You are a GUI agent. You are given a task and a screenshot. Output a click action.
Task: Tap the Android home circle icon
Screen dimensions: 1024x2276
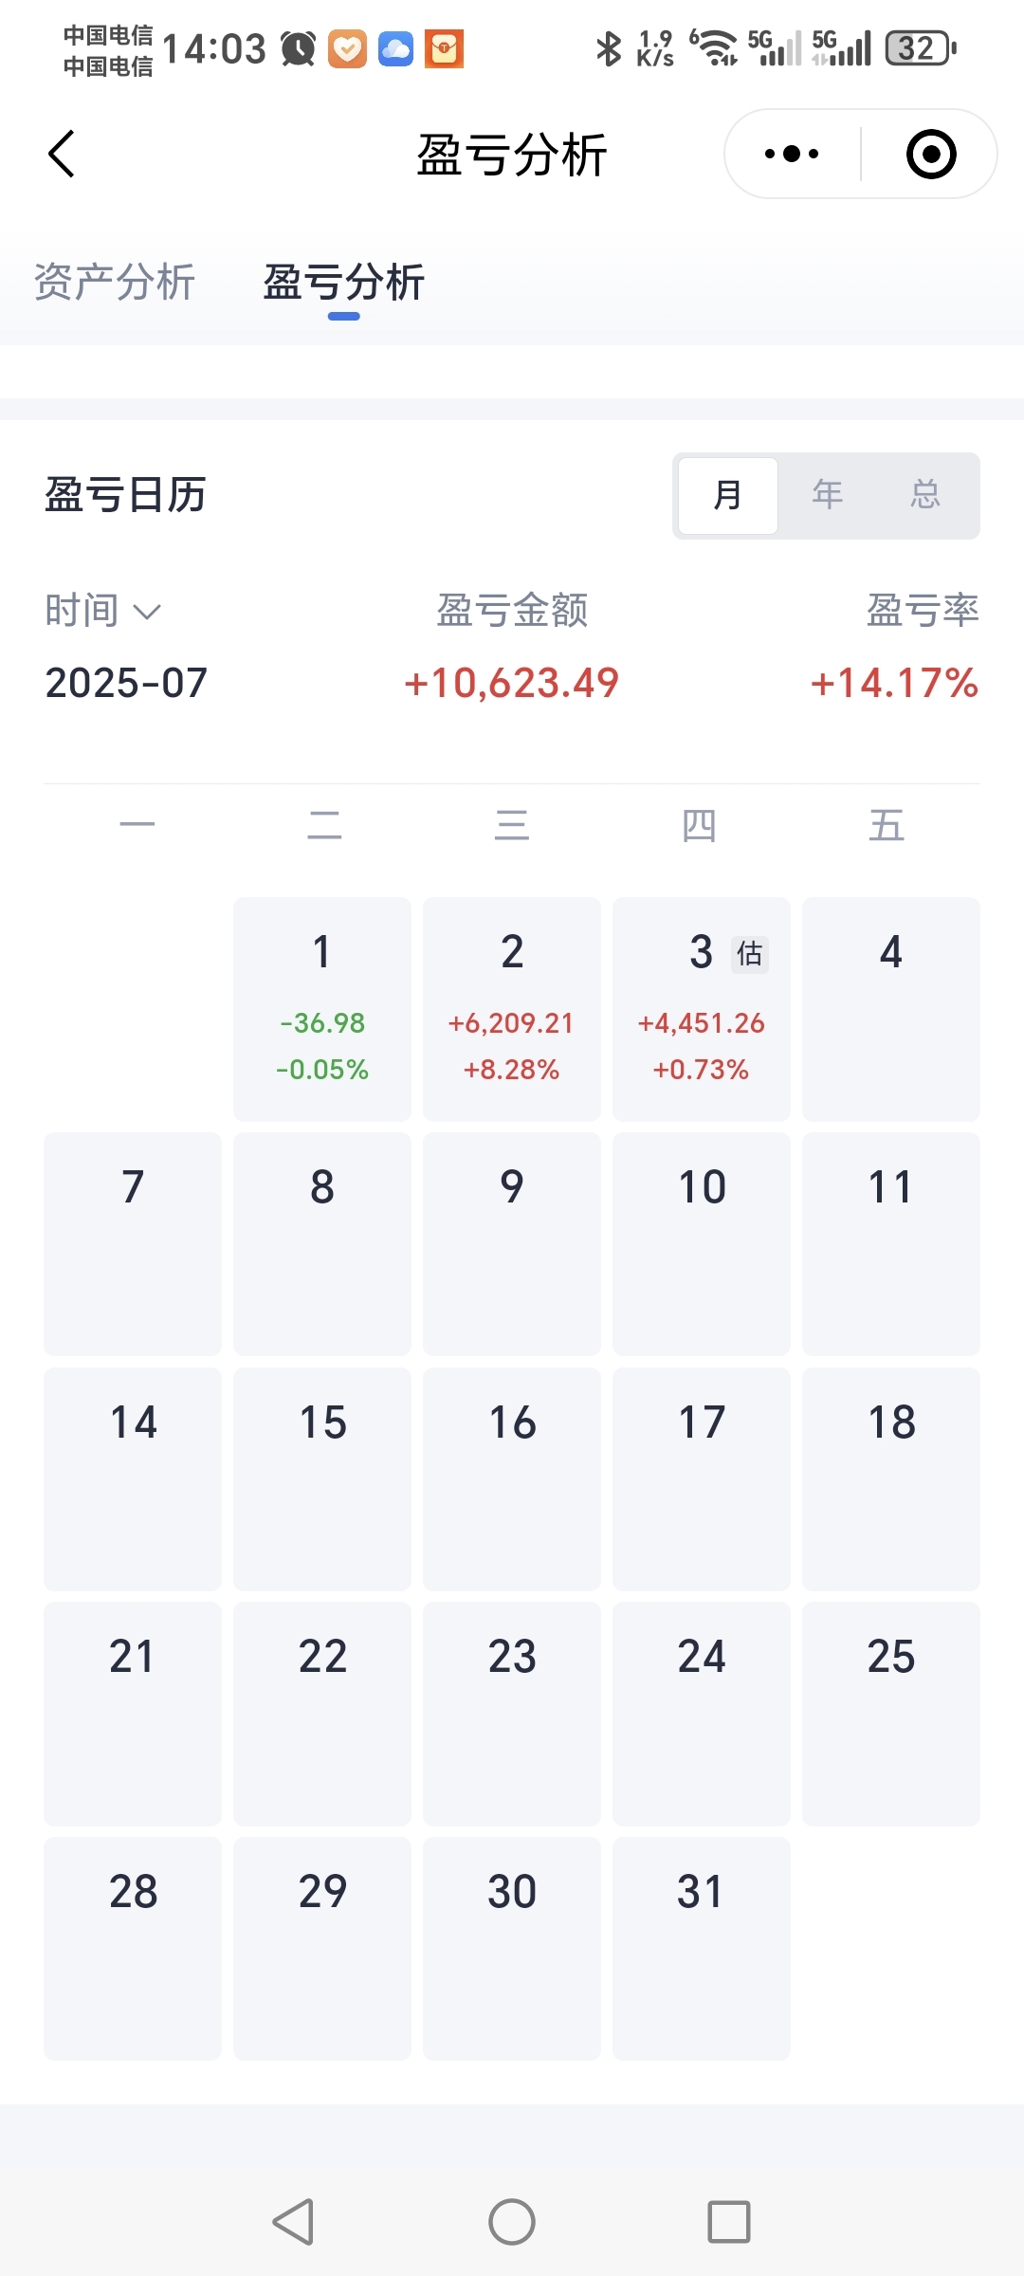tap(512, 2221)
